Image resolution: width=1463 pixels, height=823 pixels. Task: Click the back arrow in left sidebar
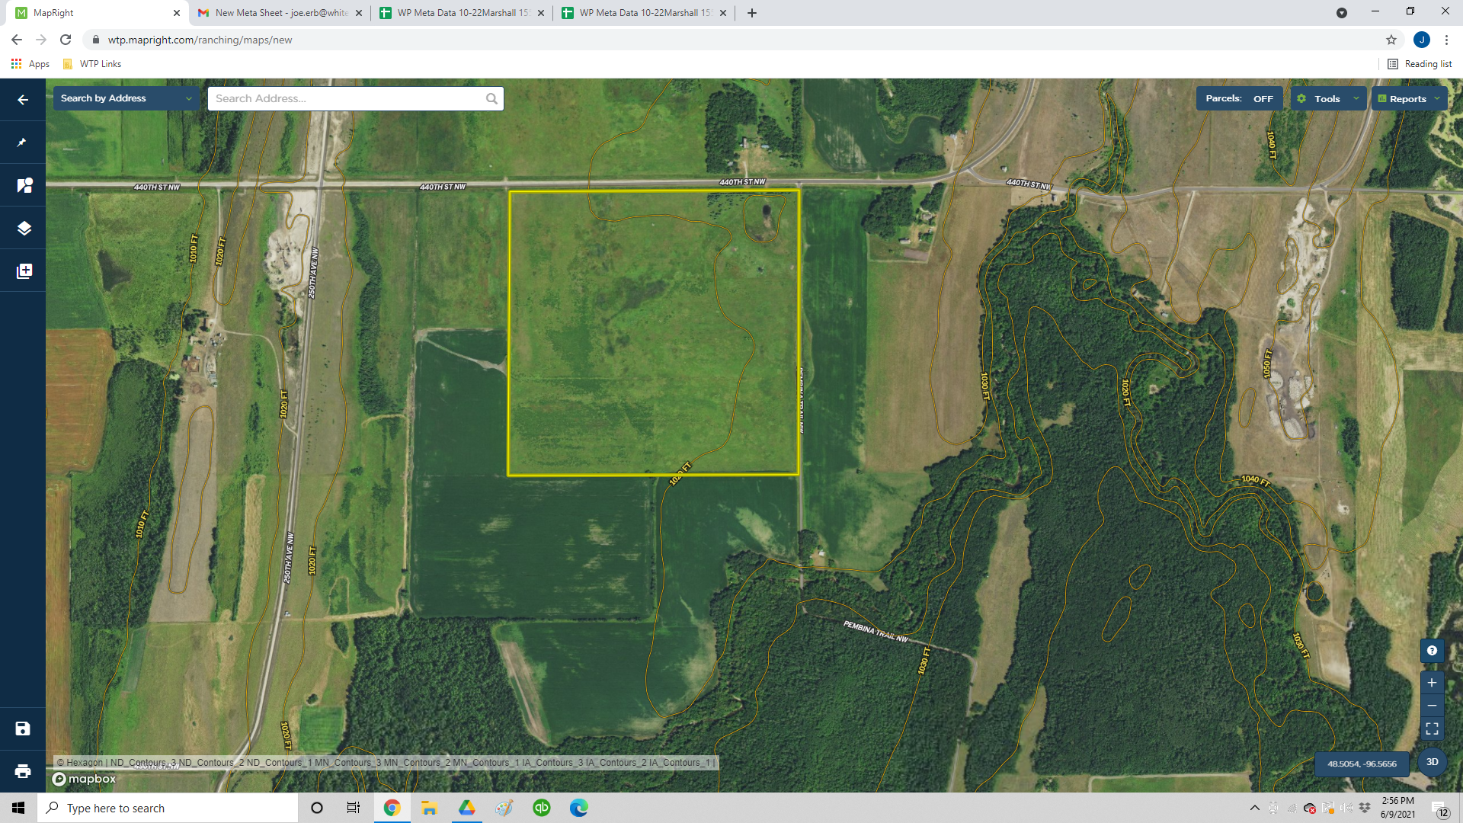pos(23,100)
